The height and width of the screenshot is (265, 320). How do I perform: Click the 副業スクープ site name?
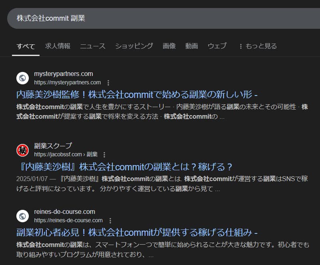coord(53,146)
